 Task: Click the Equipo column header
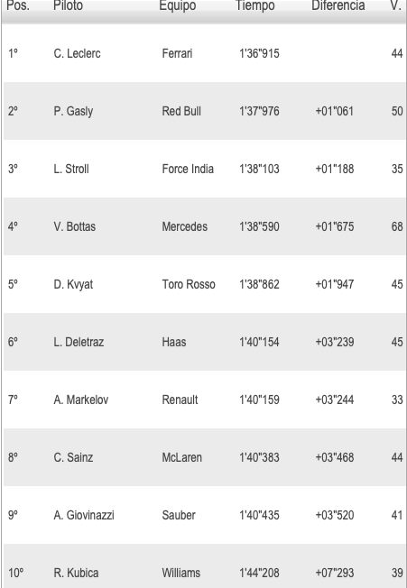[178, 5]
